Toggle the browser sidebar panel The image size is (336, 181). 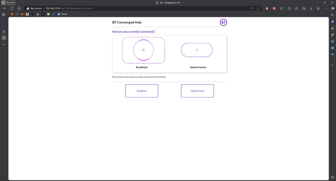[332, 8]
